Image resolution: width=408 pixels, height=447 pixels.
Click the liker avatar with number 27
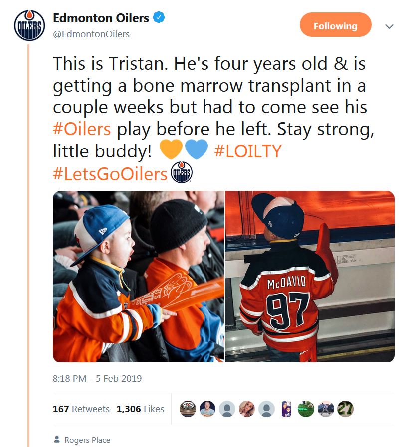(x=345, y=409)
